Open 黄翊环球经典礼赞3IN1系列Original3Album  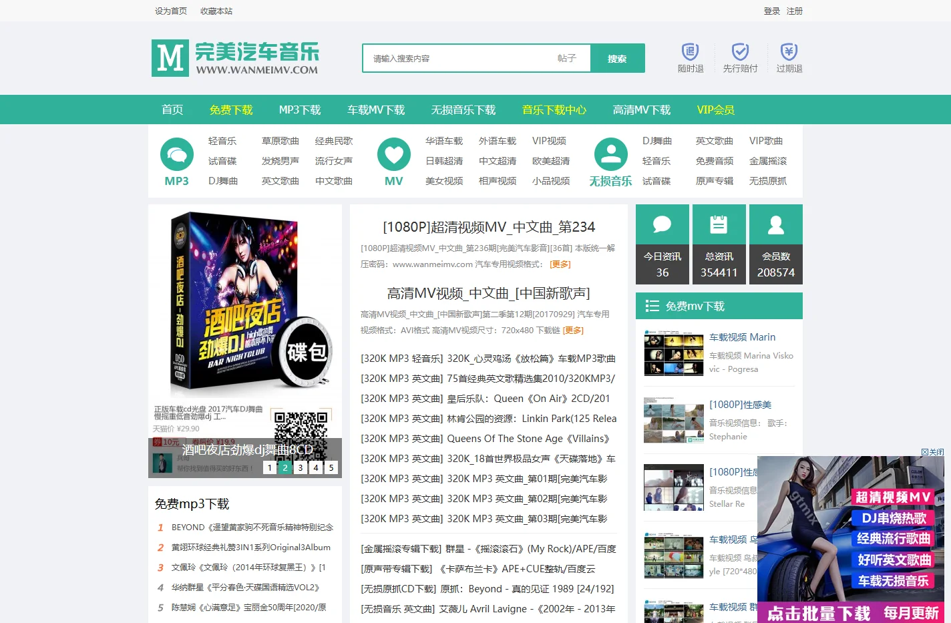(x=251, y=548)
